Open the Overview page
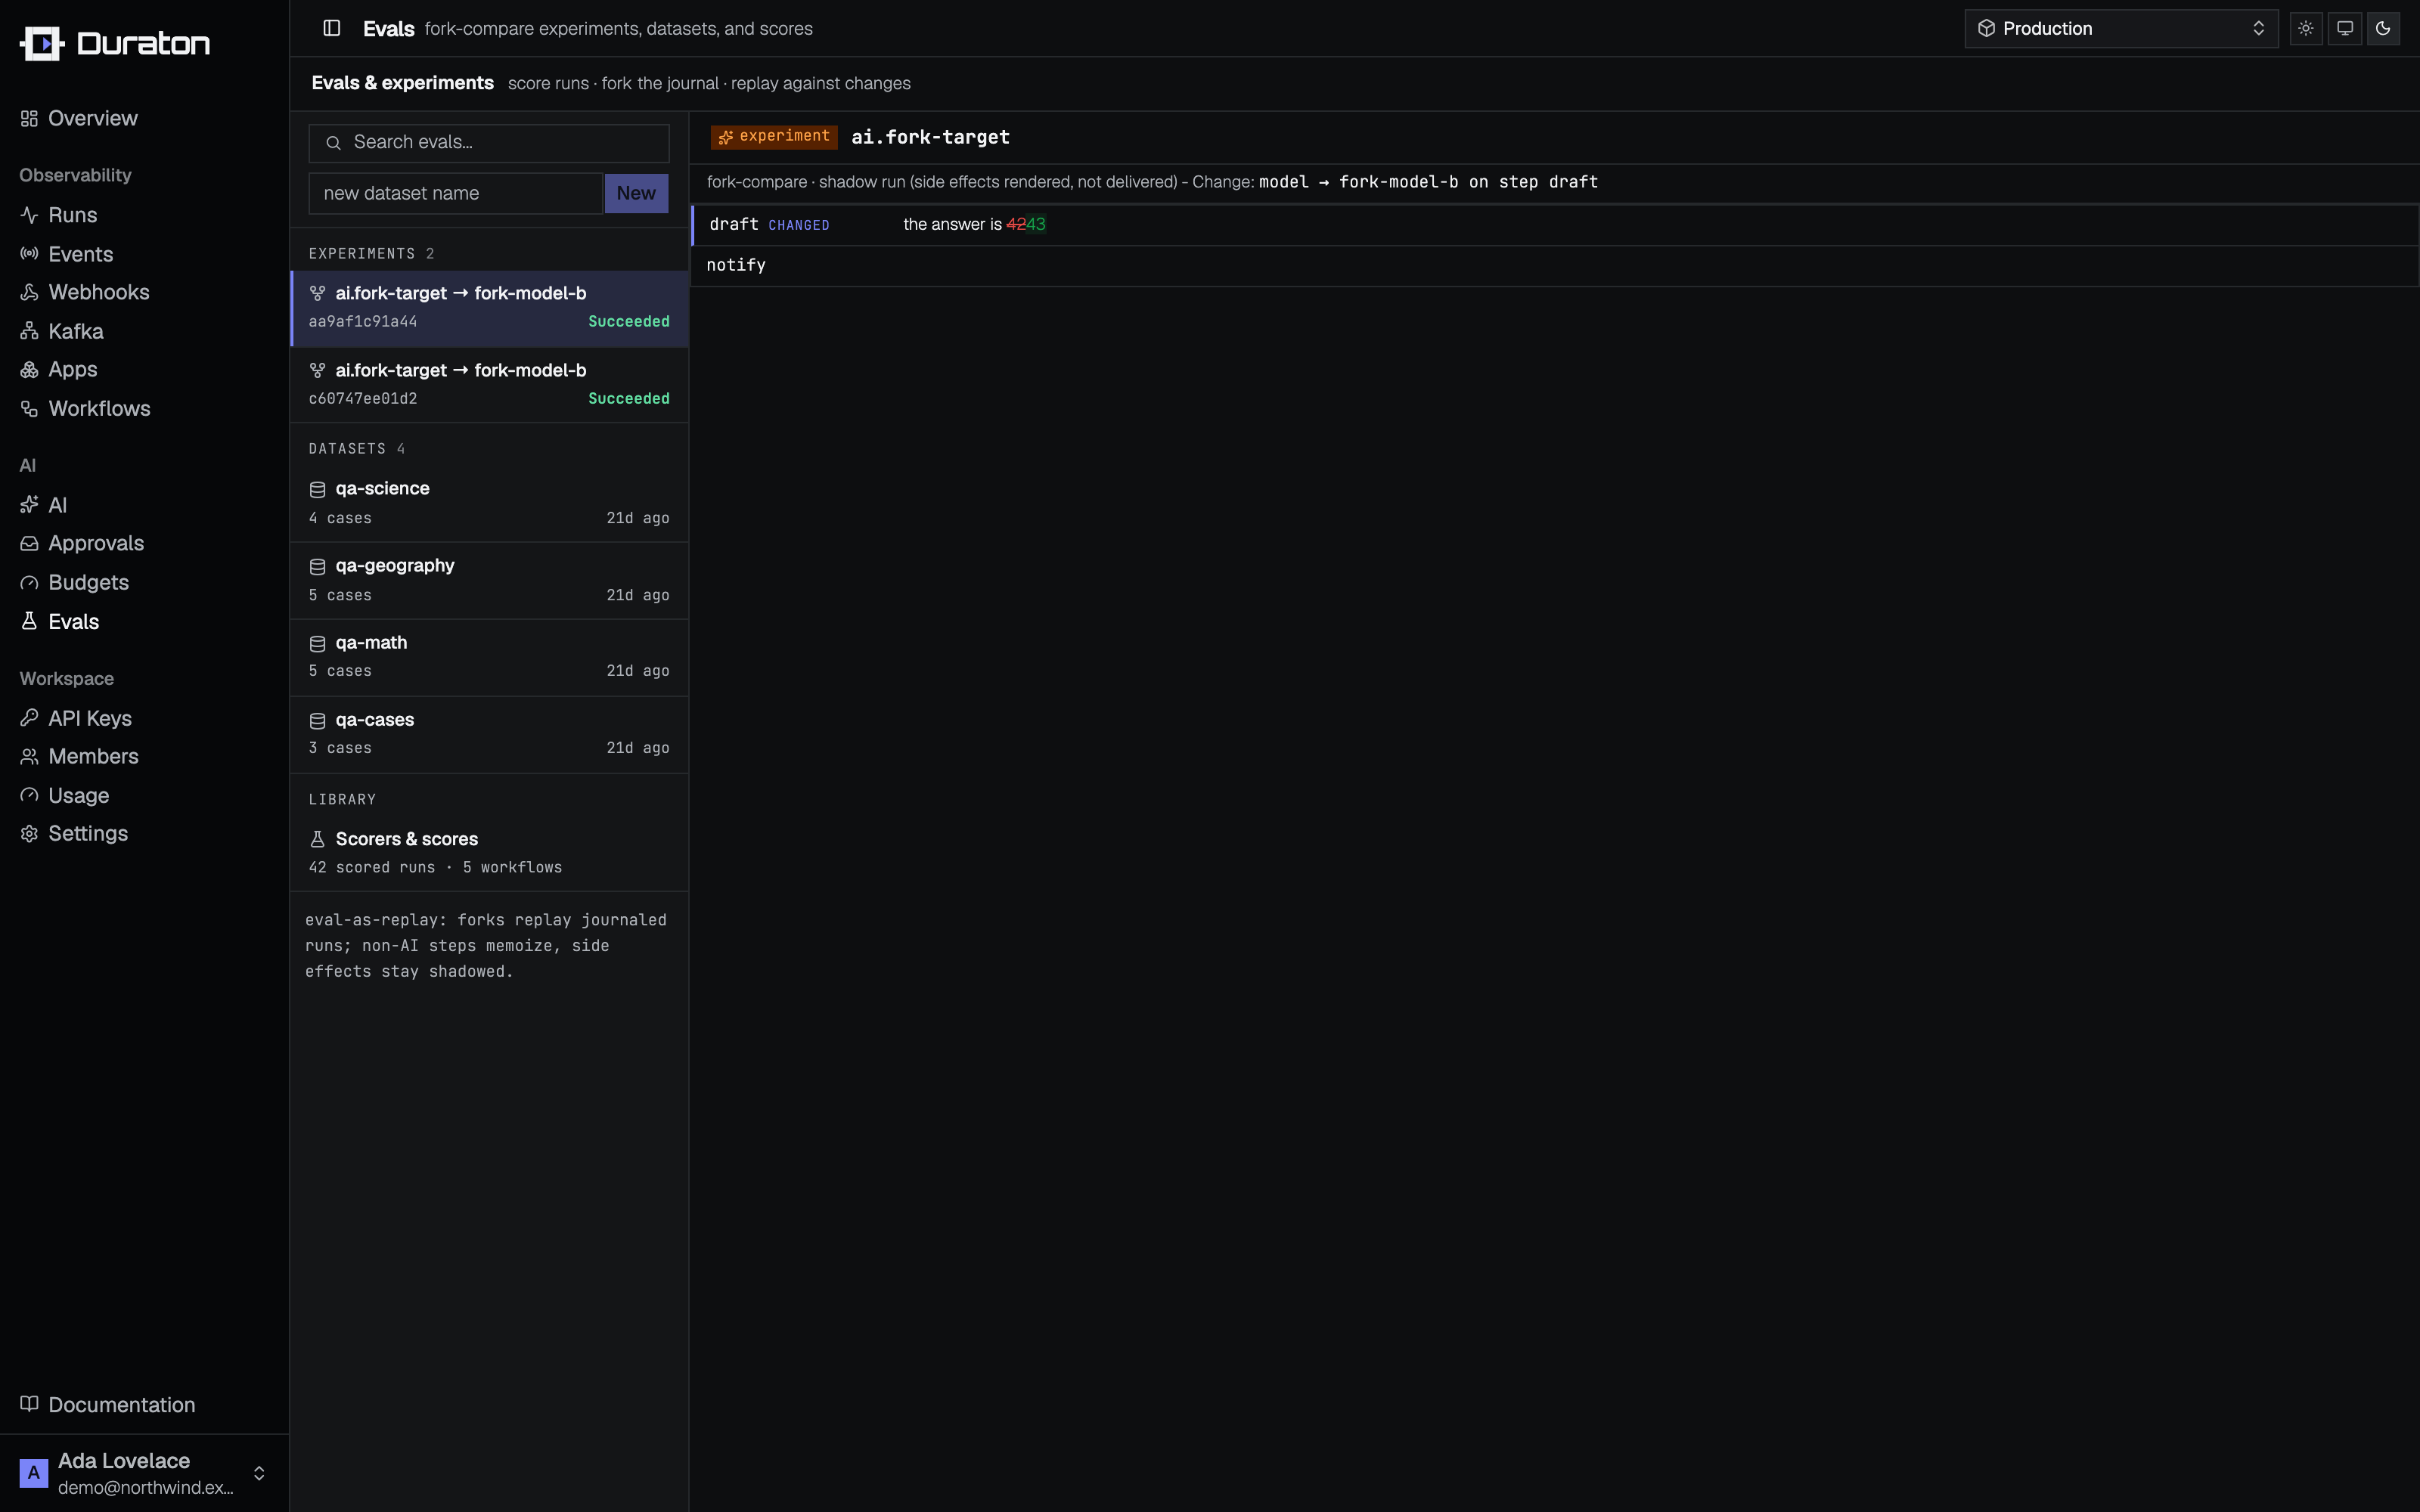 point(93,118)
